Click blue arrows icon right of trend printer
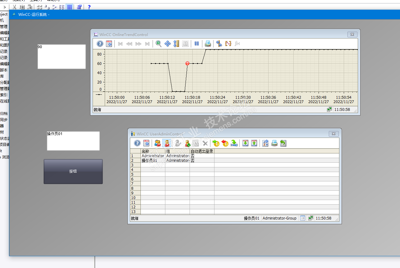This screenshot has height=268, width=400. click(219, 44)
